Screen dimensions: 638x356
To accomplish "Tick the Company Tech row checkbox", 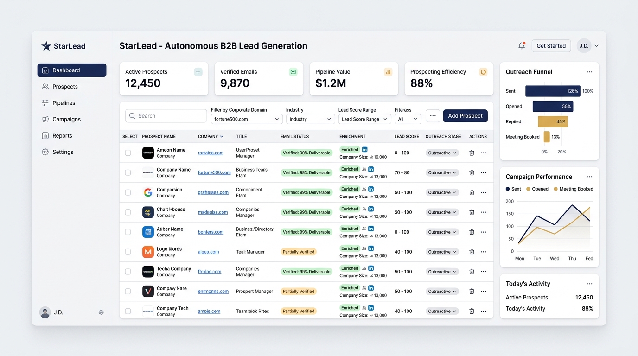I will (x=128, y=311).
